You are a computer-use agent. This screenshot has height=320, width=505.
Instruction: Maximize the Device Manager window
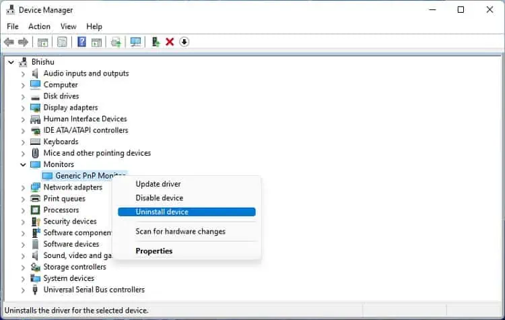(x=461, y=9)
